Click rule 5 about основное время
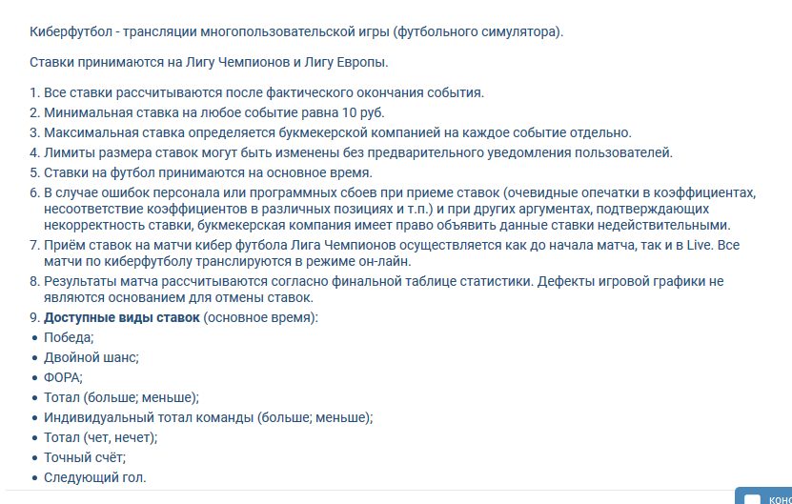The width and height of the screenshot is (792, 504). (x=213, y=172)
